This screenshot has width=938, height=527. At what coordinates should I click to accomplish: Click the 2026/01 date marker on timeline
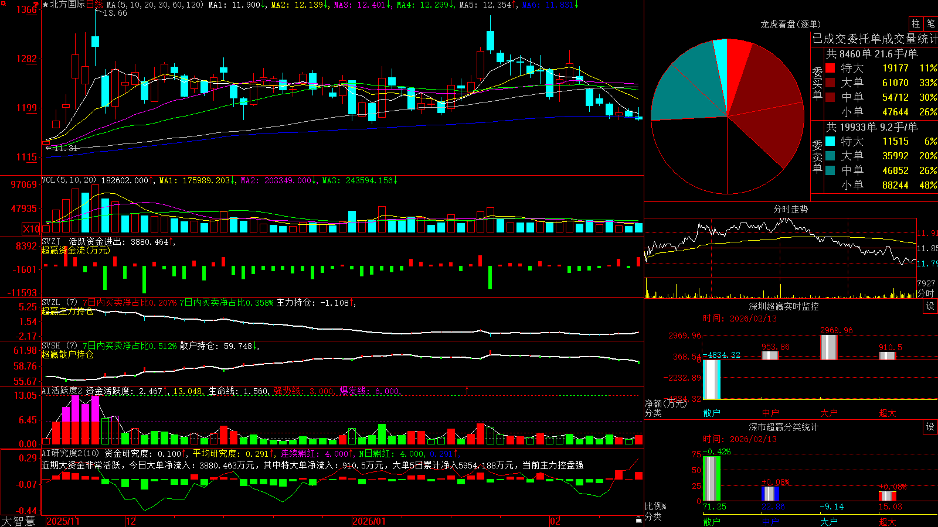click(369, 521)
